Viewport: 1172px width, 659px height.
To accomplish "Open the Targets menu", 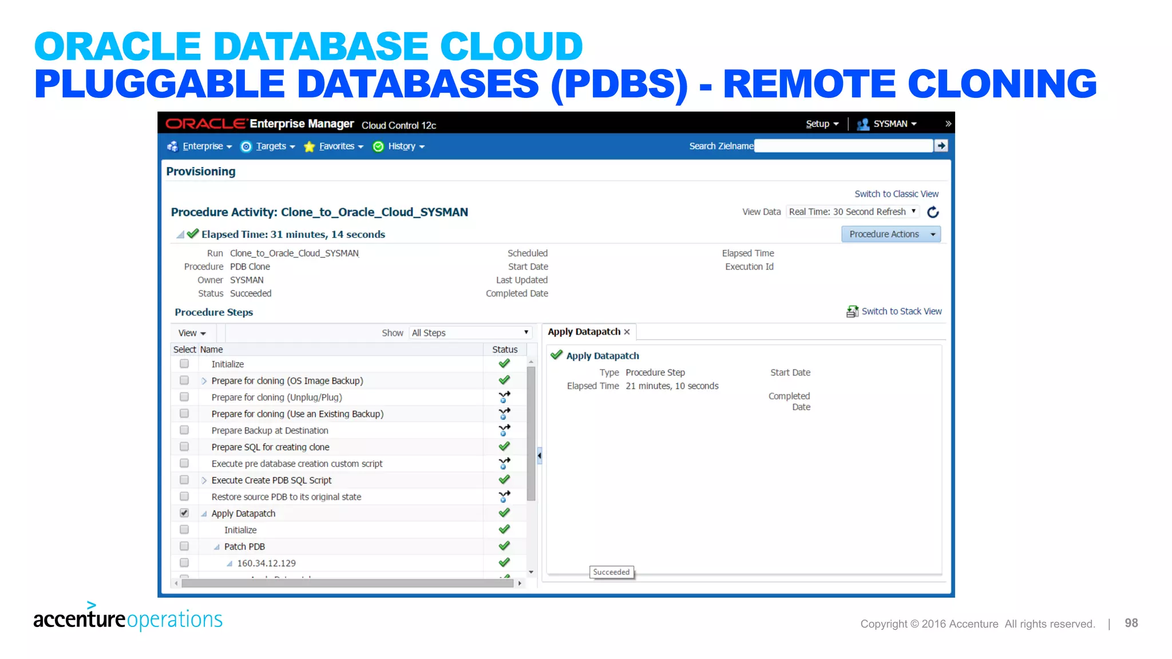I will click(x=275, y=146).
